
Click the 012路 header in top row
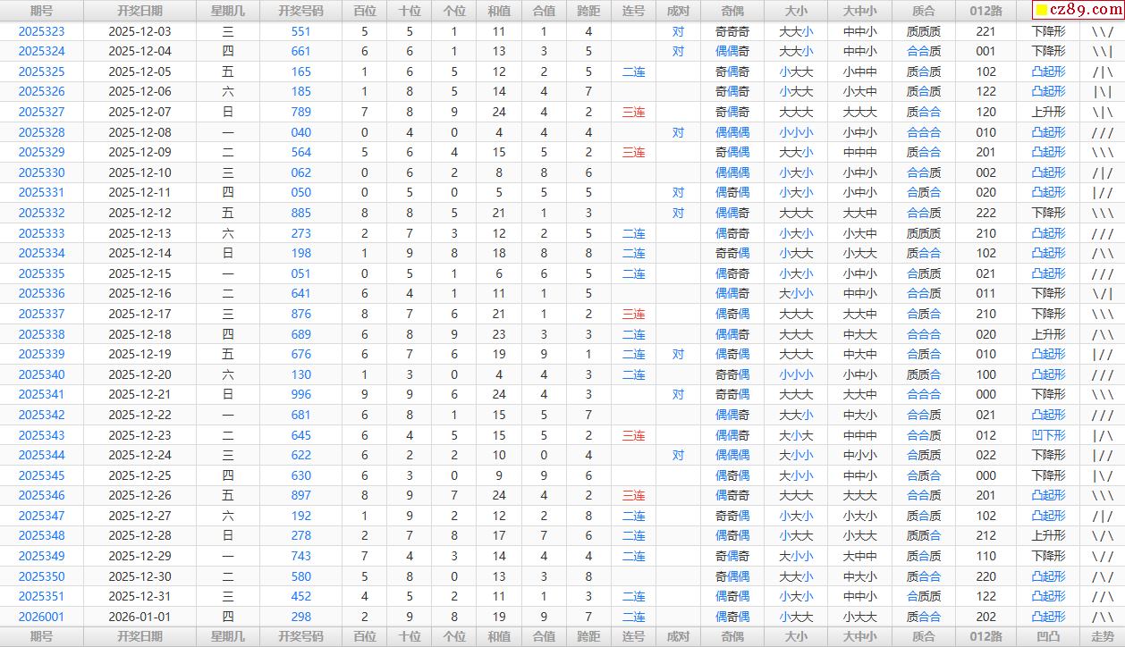click(985, 11)
